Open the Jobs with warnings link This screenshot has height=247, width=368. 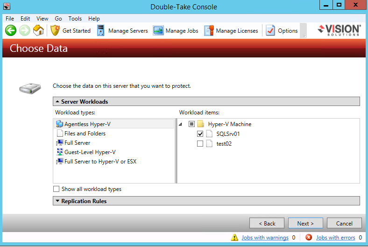[x=265, y=238]
